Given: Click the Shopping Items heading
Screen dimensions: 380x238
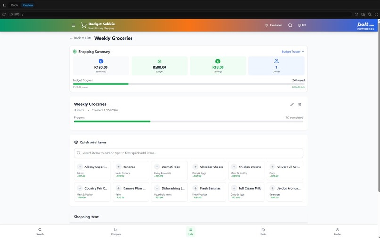Looking at the screenshot, I should pos(87,217).
